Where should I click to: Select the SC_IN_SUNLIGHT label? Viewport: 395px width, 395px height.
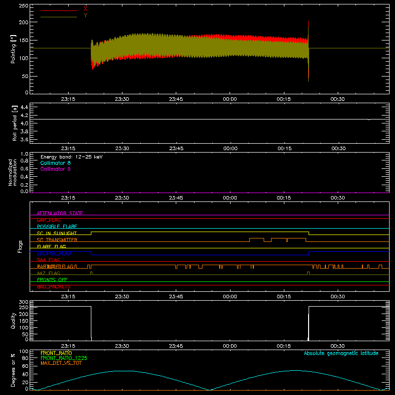click(x=57, y=233)
